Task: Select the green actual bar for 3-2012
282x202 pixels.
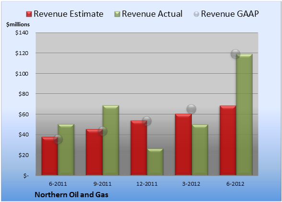Action: coord(200,150)
